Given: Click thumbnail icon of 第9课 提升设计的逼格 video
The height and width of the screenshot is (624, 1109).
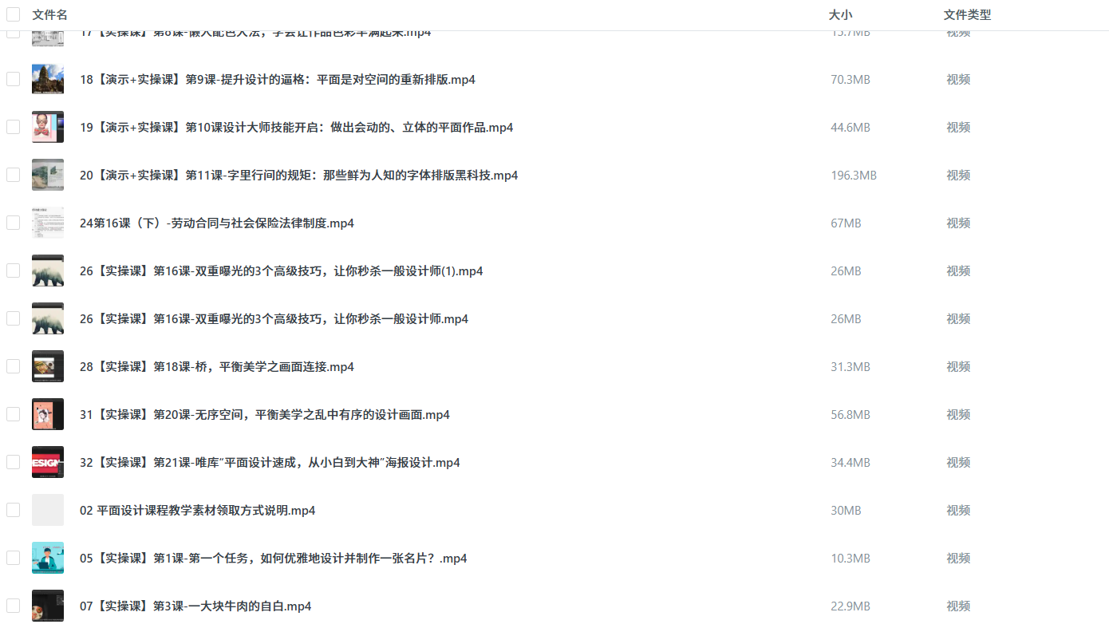Looking at the screenshot, I should coord(48,79).
